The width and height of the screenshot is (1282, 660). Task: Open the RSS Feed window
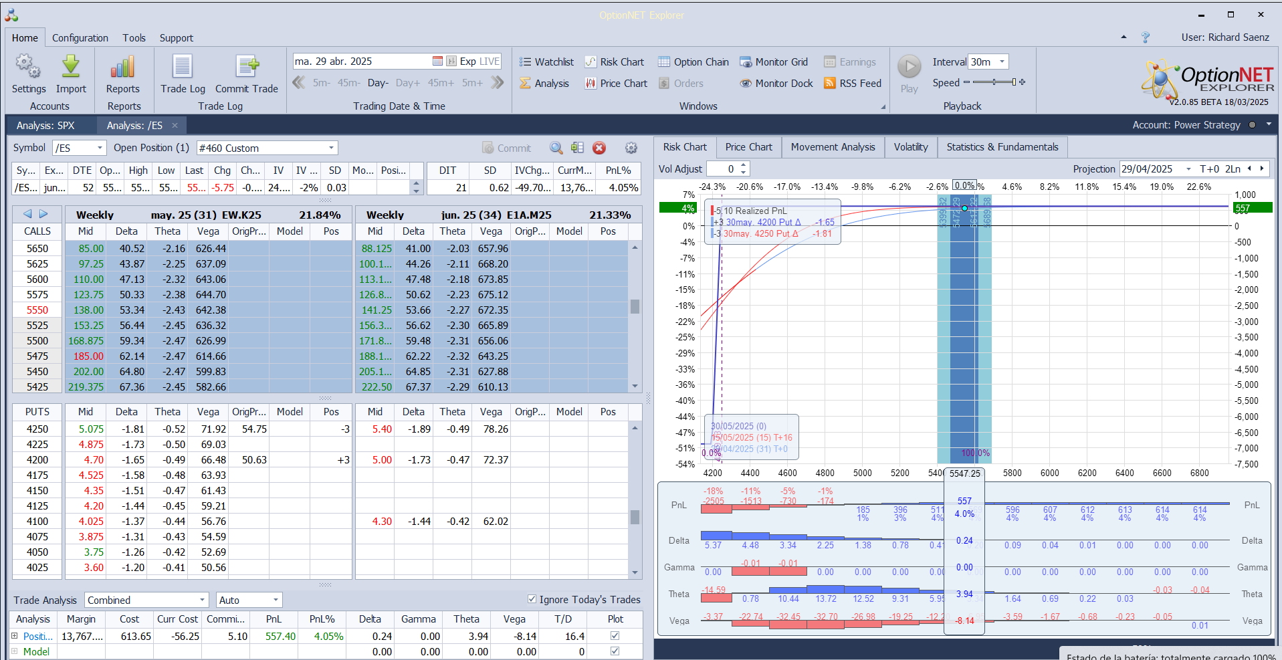point(853,83)
